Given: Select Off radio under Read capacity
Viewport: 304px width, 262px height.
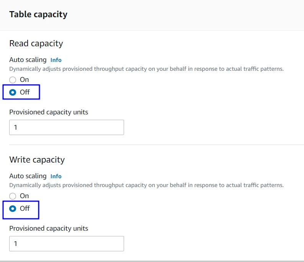Looking at the screenshot, I should click(x=13, y=93).
